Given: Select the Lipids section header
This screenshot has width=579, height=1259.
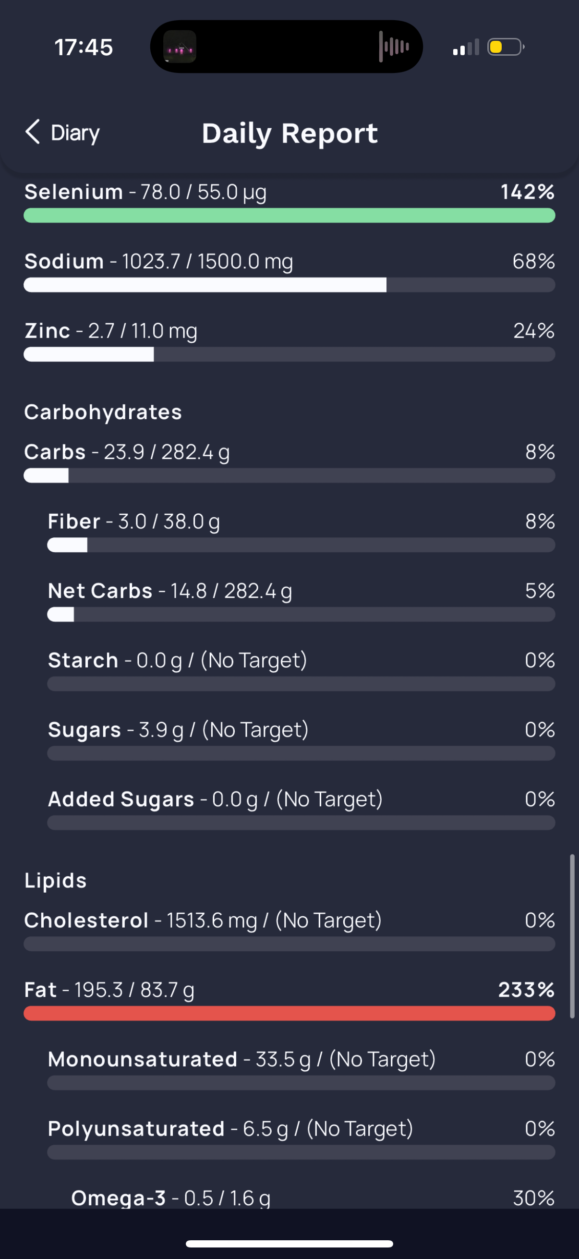Looking at the screenshot, I should (56, 880).
